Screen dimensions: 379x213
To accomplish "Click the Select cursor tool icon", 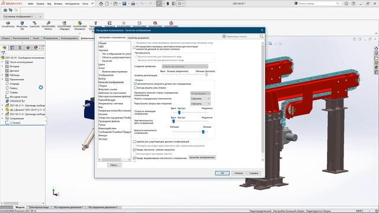I will tap(159, 4).
